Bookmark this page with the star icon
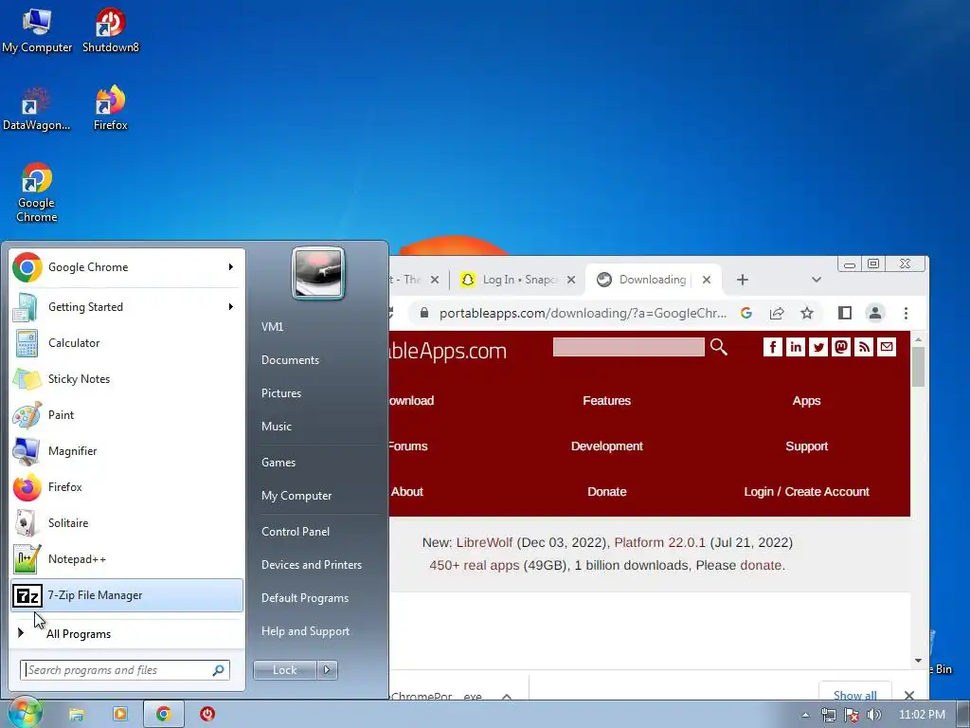The image size is (970, 728). tap(807, 313)
